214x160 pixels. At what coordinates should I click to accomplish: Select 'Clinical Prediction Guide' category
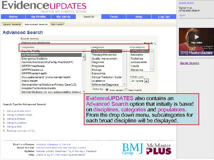pos(107,77)
